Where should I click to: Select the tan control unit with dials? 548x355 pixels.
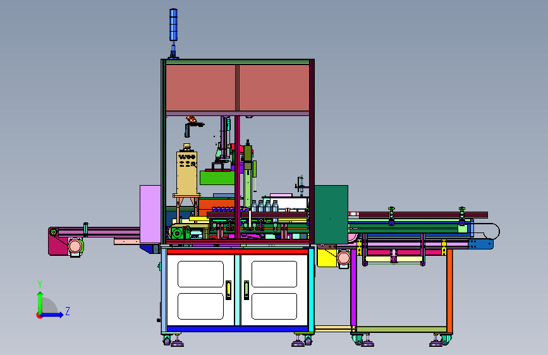coord(187,173)
